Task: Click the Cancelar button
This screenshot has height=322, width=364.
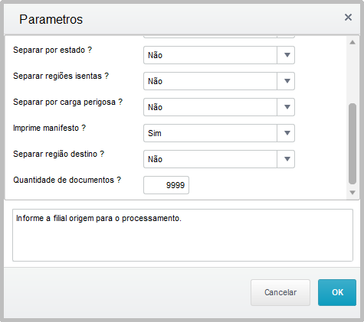Action: (280, 292)
